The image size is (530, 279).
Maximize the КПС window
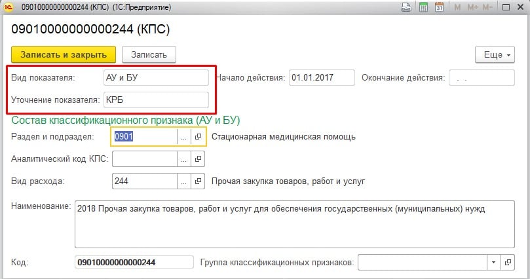coord(506,7)
